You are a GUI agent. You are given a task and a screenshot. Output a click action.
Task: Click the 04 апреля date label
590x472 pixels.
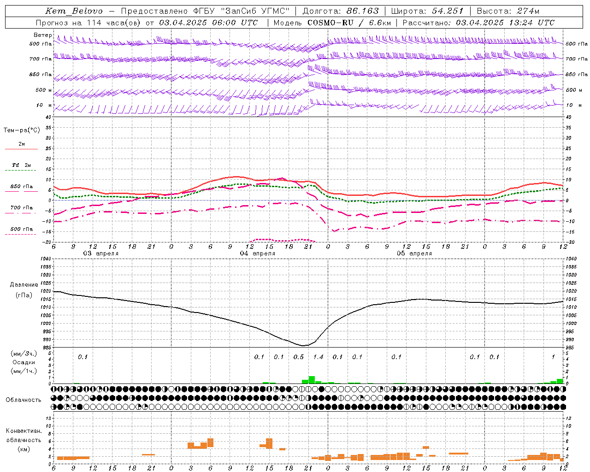point(257,254)
